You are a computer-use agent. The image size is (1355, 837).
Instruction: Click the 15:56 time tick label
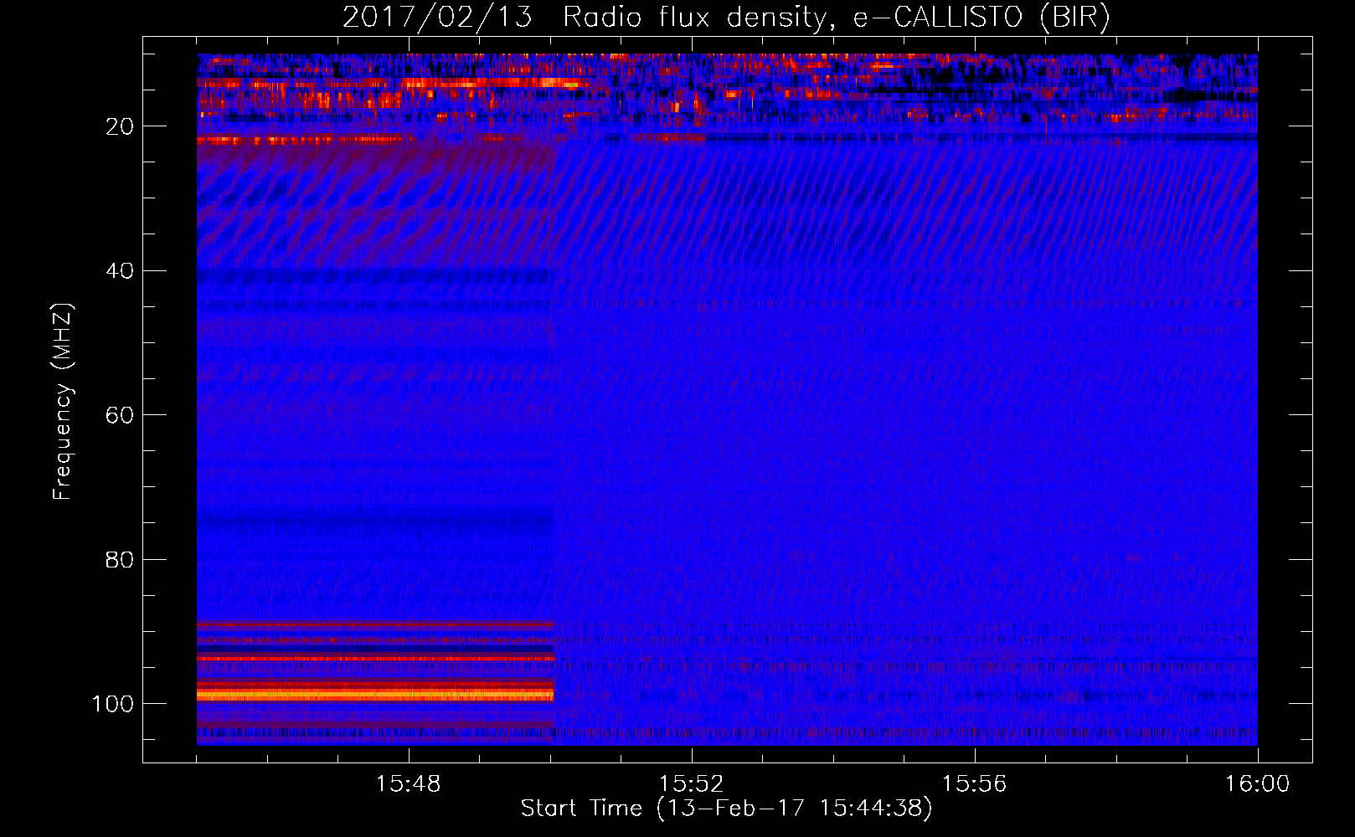click(974, 784)
